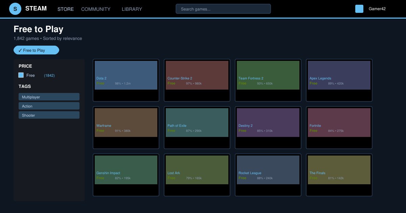This screenshot has width=406, height=213.
Task: Click the Apex Legends title text
Action: 320,78
